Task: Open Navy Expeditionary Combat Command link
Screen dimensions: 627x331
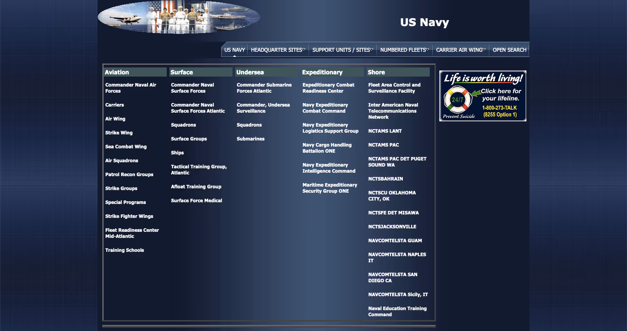Action: (x=325, y=108)
